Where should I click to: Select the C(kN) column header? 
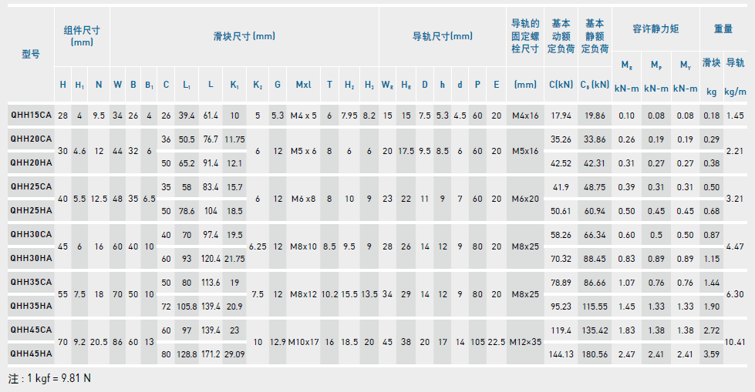point(561,84)
